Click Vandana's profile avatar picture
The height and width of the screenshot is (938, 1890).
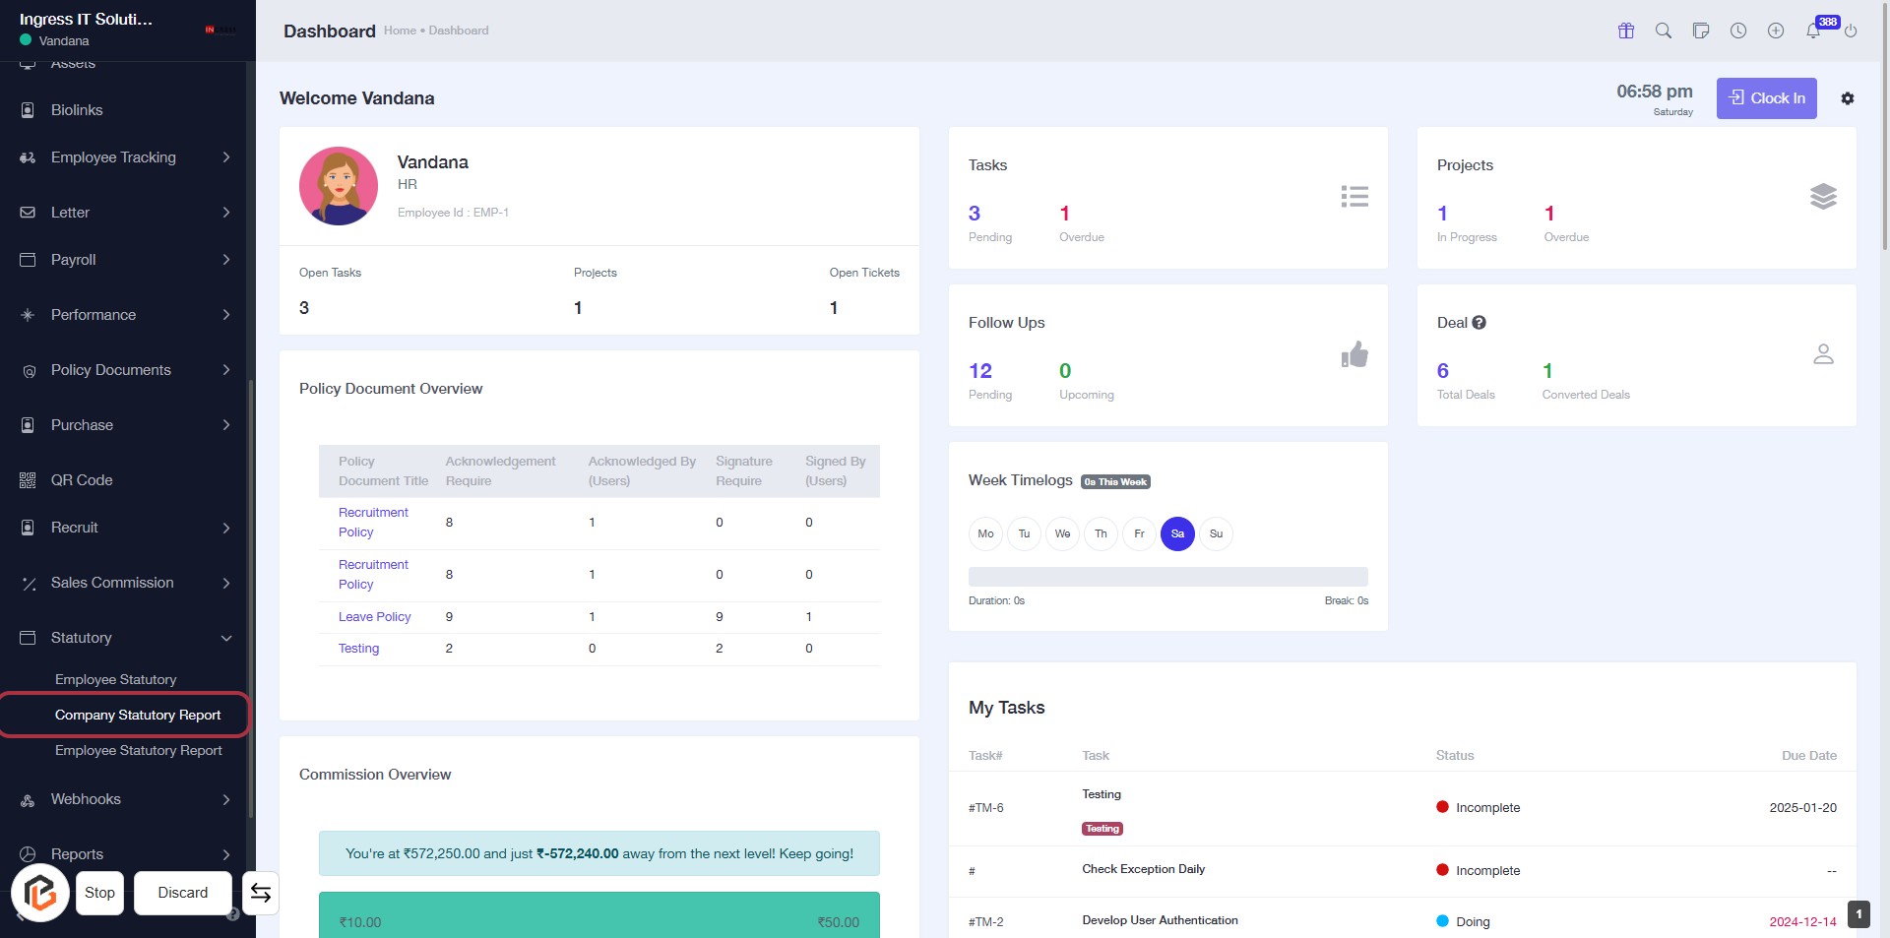click(x=339, y=186)
